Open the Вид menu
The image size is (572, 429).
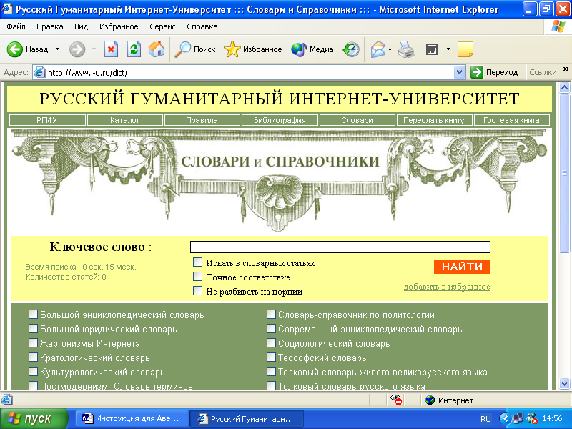coord(81,26)
